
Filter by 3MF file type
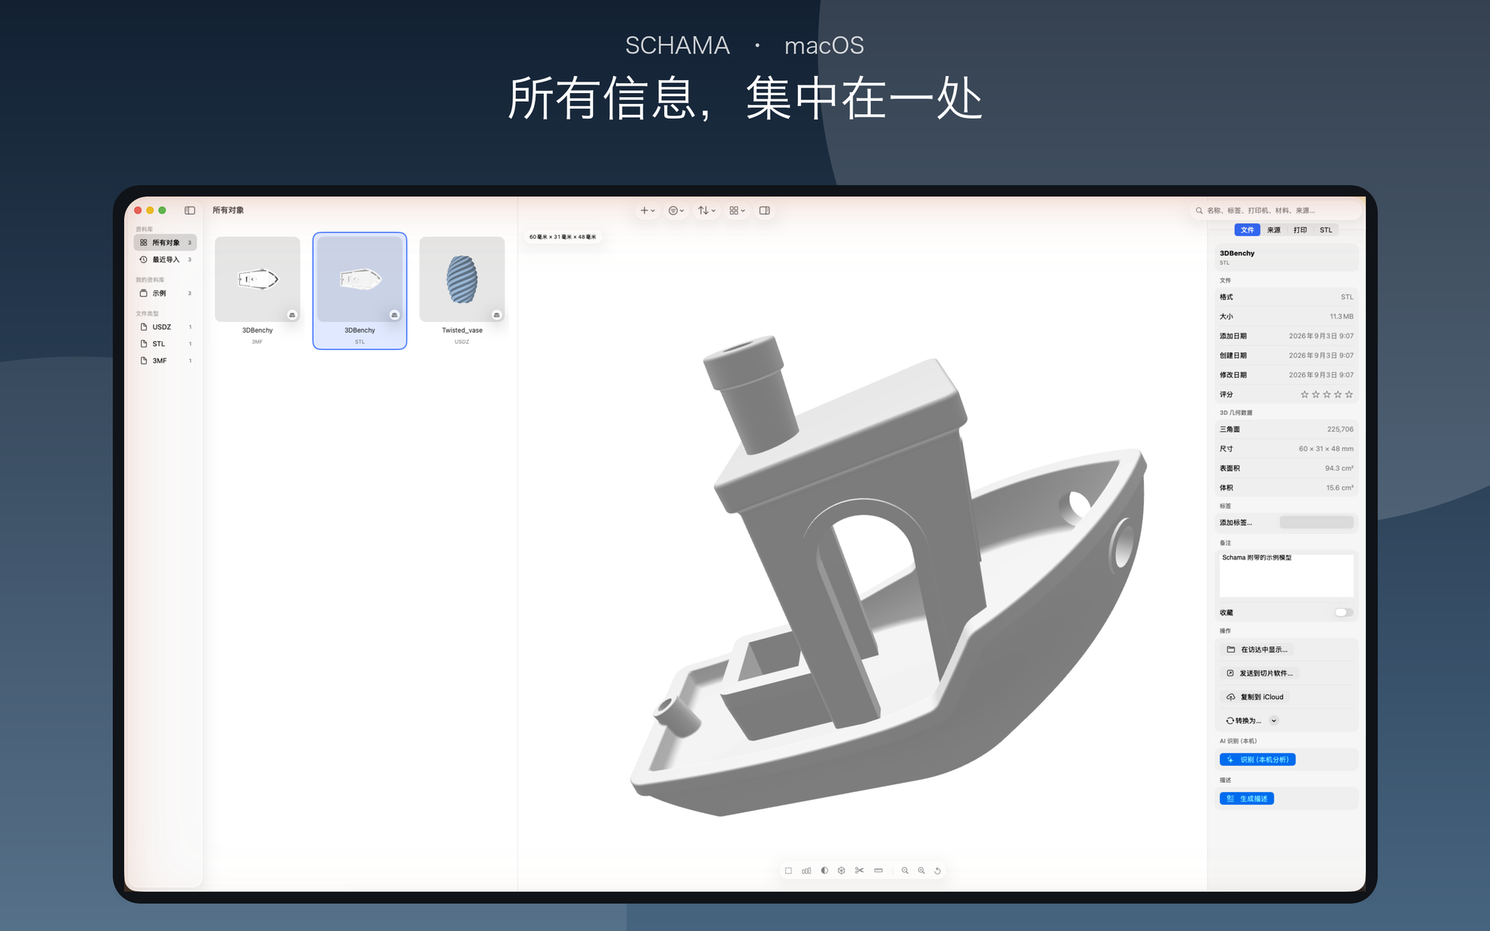tap(165, 361)
